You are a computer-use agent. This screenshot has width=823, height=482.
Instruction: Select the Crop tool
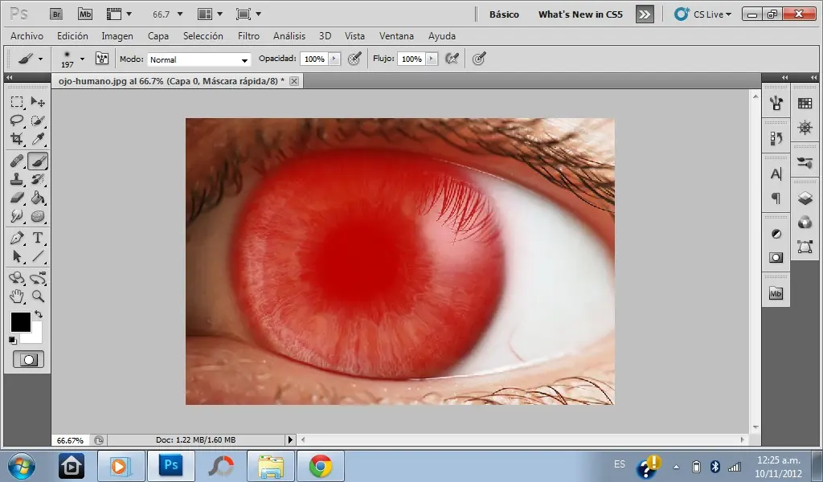(17, 140)
